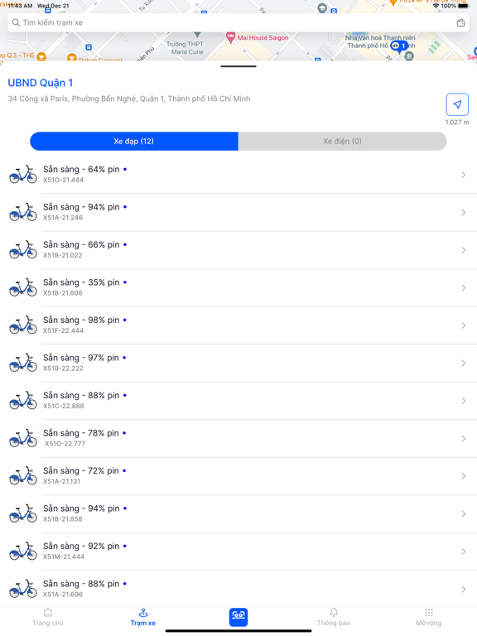Open chevron for bike X51B-21.858

464,514
